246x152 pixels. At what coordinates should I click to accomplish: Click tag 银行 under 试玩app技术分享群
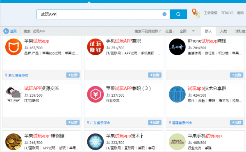(191, 101)
